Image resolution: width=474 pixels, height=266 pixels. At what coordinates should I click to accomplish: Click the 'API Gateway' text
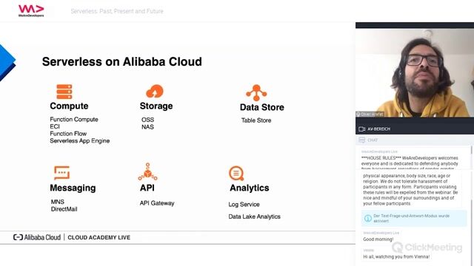click(x=157, y=203)
